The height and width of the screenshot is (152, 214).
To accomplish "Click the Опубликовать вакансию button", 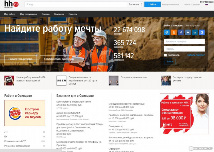I will click(x=59, y=59).
